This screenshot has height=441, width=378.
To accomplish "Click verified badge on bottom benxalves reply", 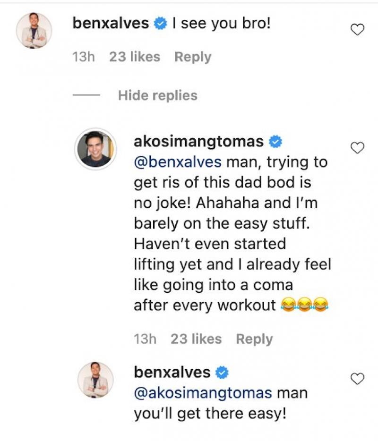I will [x=222, y=373].
